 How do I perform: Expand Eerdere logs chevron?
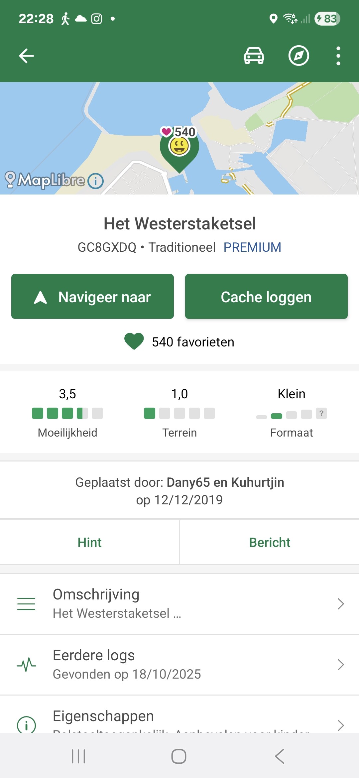coord(340,664)
